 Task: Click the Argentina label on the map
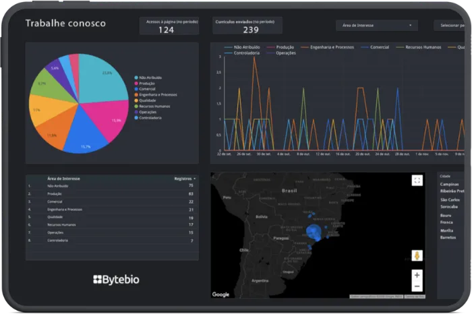(x=260, y=280)
